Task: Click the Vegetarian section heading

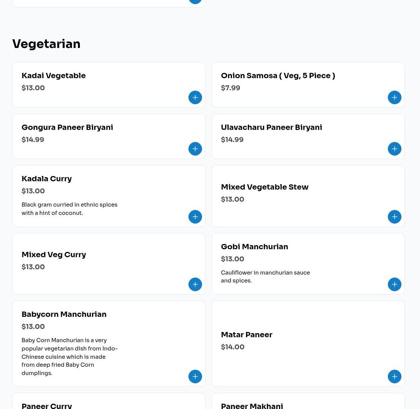Action: coord(46,44)
